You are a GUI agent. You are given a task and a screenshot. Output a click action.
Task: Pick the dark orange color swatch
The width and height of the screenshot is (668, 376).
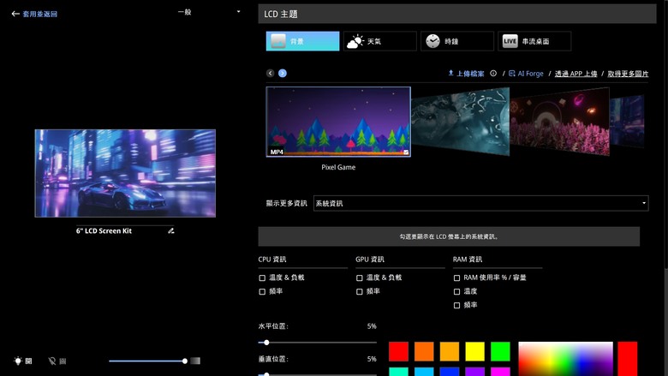[424, 351]
